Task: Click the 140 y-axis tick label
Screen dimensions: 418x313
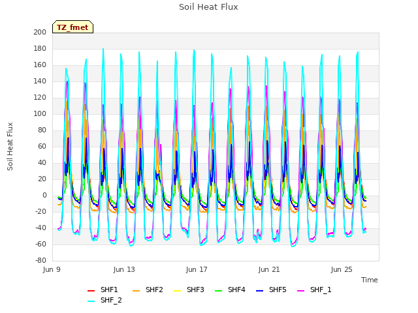Action: (x=40, y=81)
